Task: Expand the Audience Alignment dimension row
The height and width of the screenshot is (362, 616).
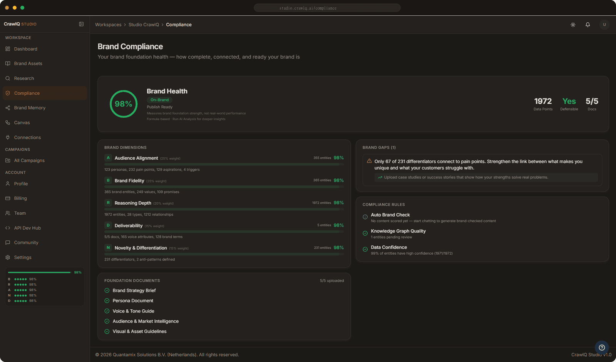Action: pos(136,158)
